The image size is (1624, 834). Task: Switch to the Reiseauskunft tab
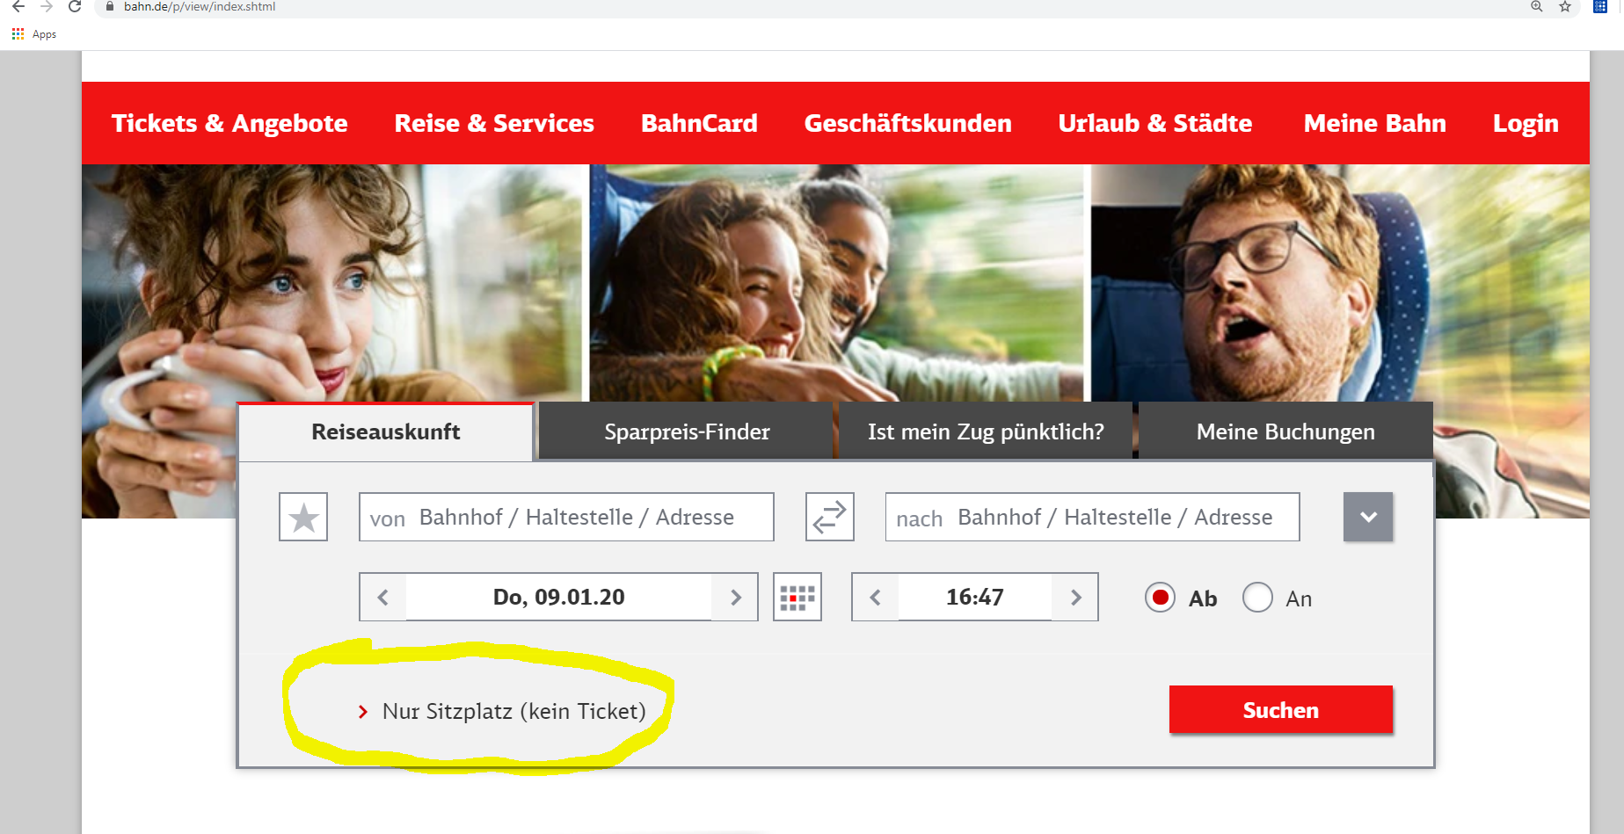pyautogui.click(x=385, y=432)
